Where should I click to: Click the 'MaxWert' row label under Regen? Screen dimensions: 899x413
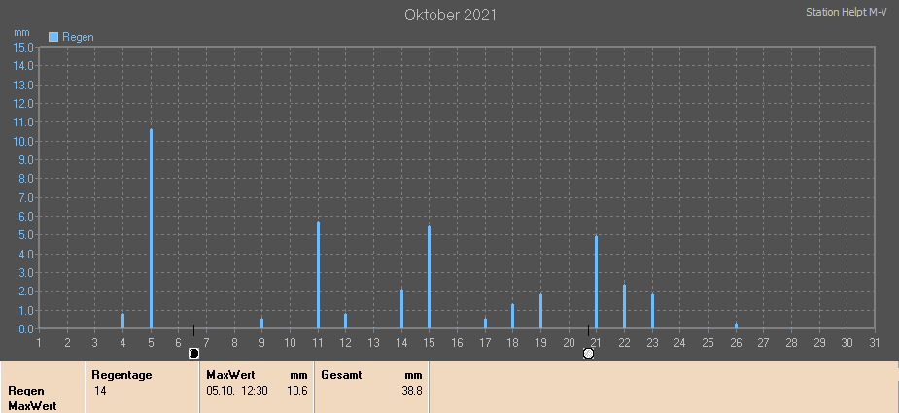pos(32,406)
